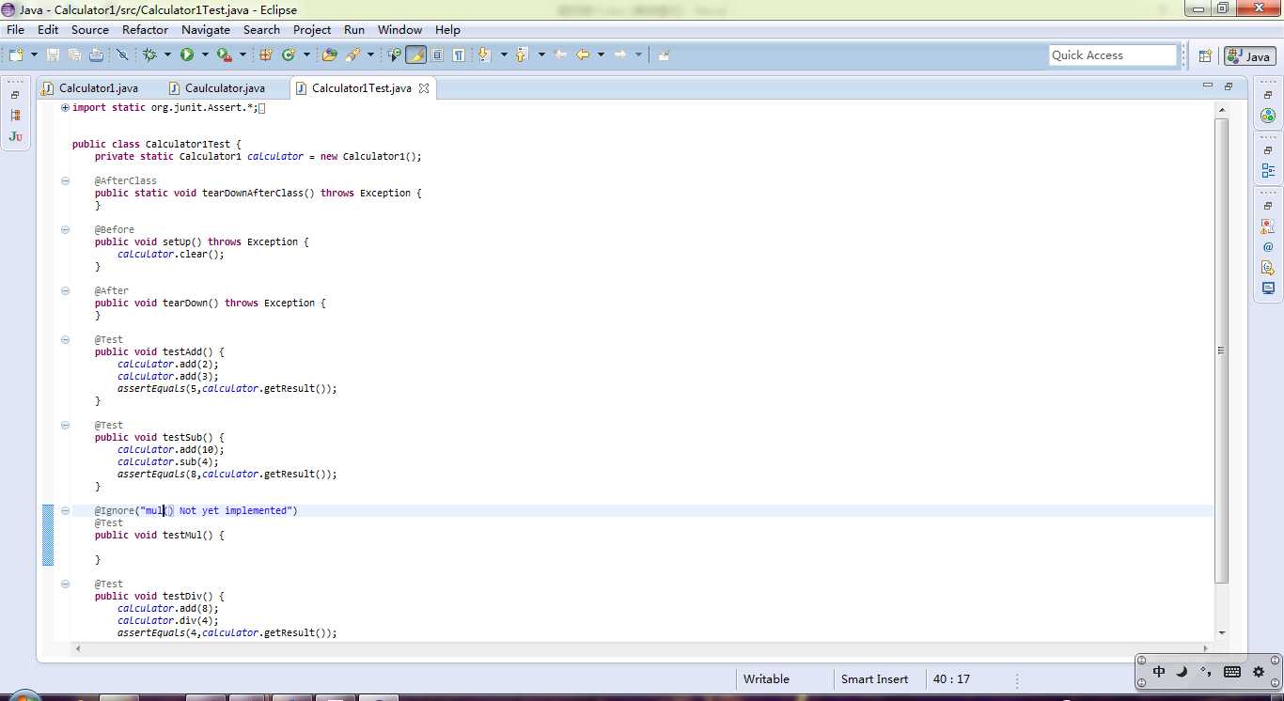
Task: Jump to the last edit location
Action: pos(560,55)
